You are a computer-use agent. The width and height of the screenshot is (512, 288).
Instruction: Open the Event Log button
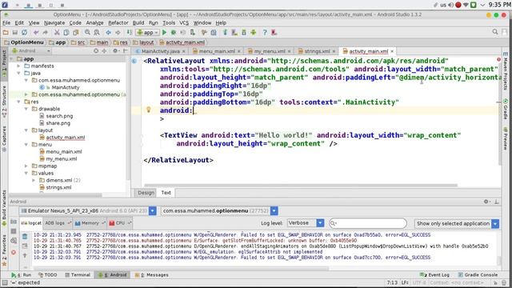coord(434,275)
